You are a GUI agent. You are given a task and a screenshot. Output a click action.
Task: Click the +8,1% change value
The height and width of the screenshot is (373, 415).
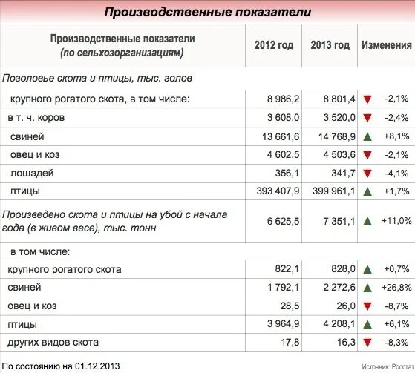[x=396, y=136]
